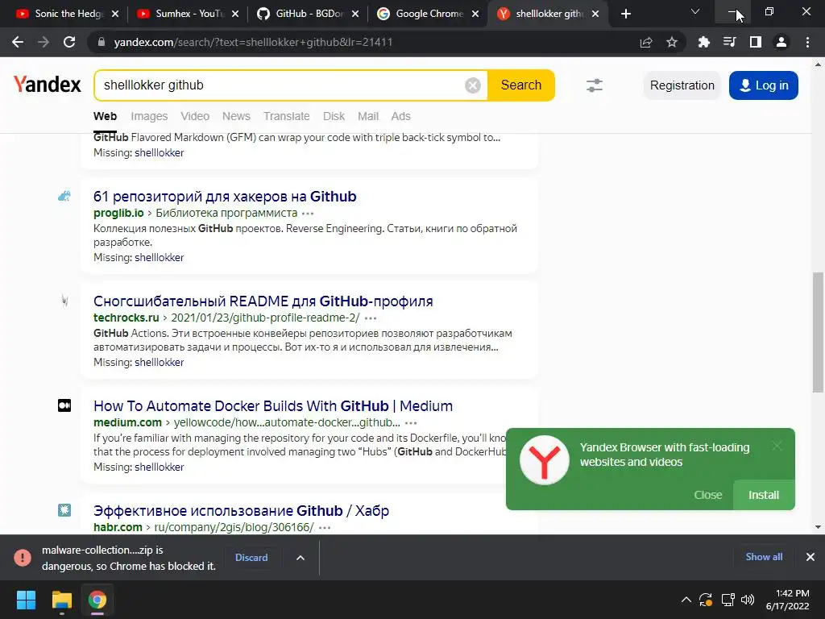Open the Translate category

click(x=286, y=116)
